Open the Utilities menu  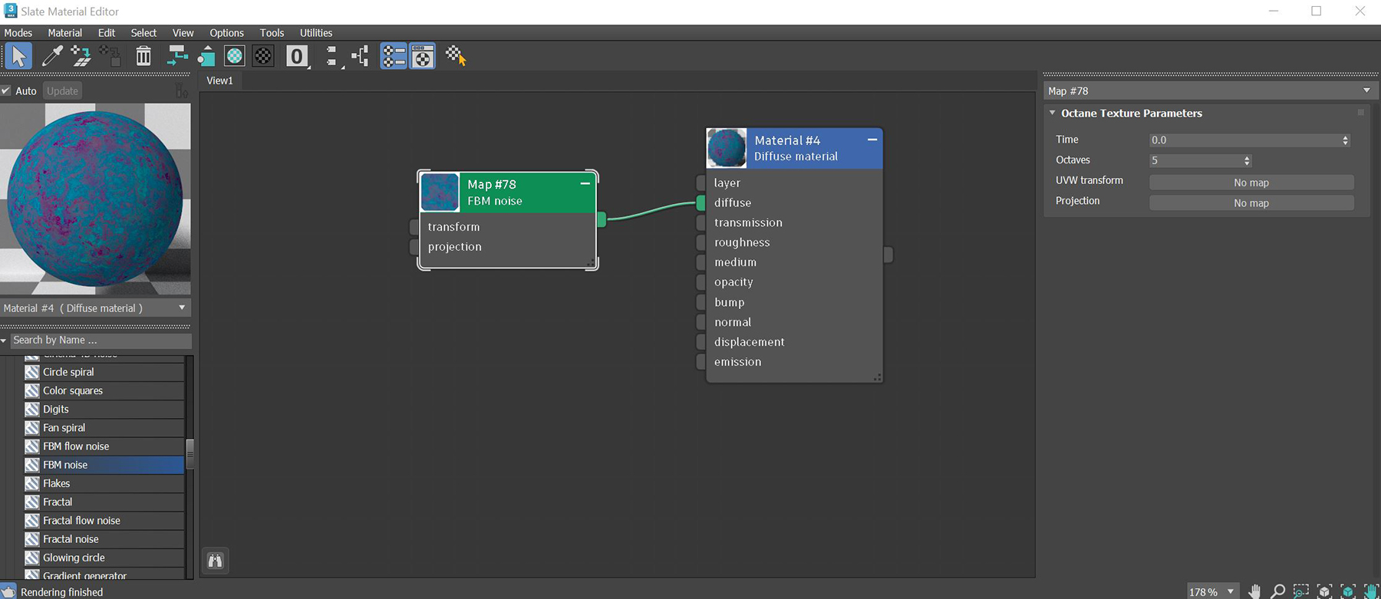[x=316, y=33]
